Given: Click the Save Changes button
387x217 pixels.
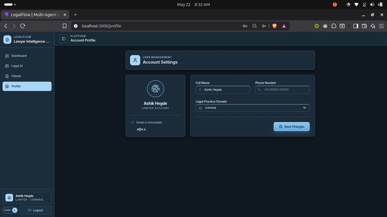Looking at the screenshot, I should tap(291, 126).
